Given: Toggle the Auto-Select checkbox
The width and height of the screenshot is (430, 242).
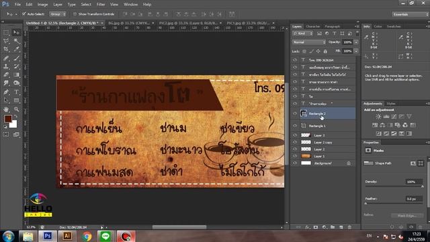Looking at the screenshot, I should point(24,14).
